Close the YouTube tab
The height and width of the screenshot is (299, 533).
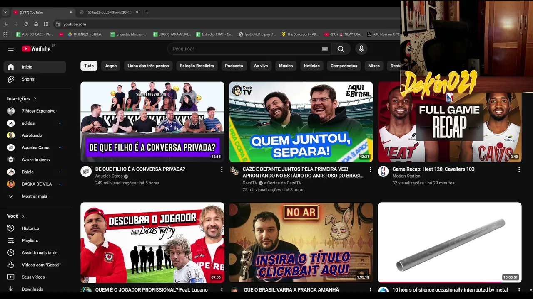[71, 12]
